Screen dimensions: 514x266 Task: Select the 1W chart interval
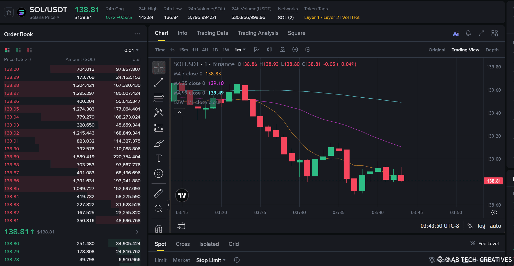coord(226,50)
